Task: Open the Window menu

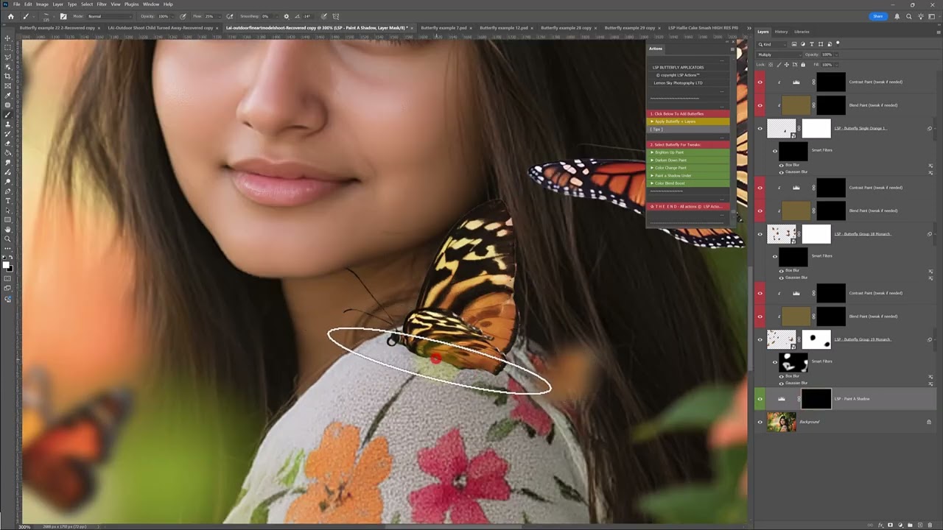Action: pos(151,4)
